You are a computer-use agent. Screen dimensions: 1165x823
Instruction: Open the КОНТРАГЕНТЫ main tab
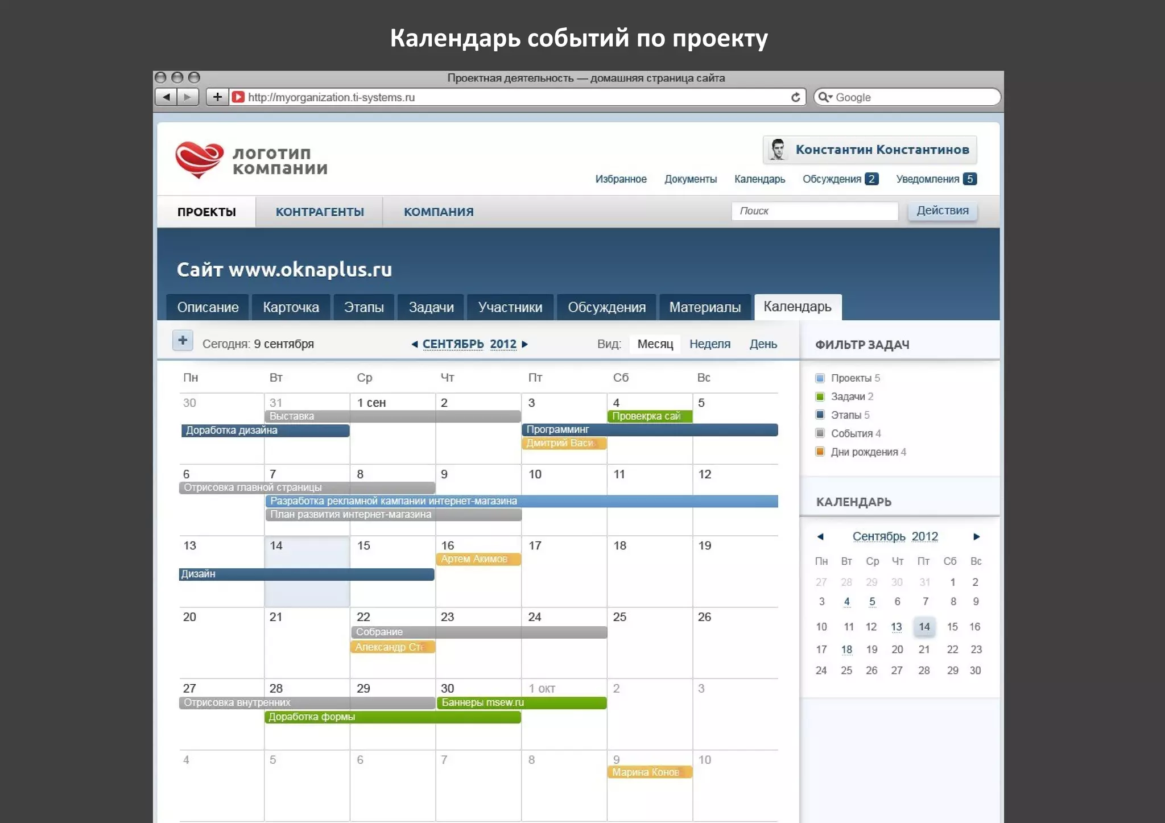[x=320, y=212]
